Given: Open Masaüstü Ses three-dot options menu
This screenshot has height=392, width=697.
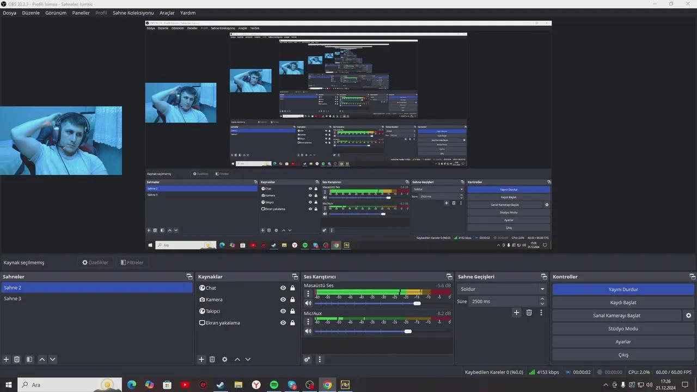Looking at the screenshot, I should pyautogui.click(x=308, y=293).
